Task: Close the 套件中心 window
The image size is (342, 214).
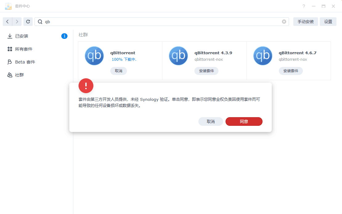Action: click(x=333, y=6)
